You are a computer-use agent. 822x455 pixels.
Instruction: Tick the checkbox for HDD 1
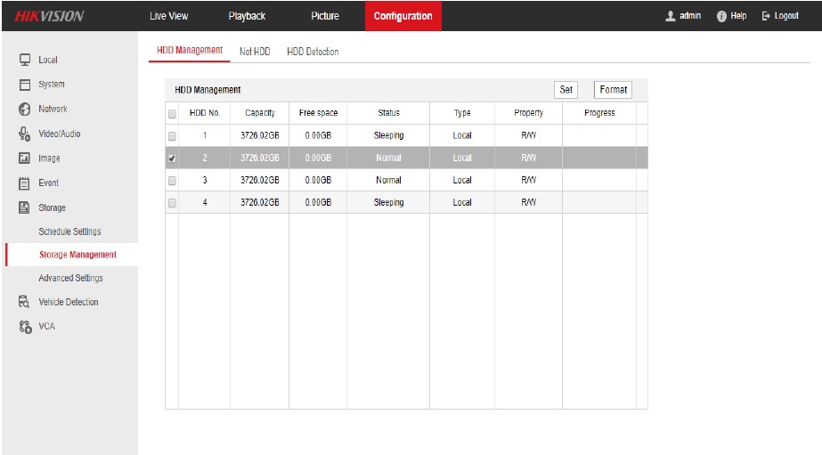tap(172, 136)
